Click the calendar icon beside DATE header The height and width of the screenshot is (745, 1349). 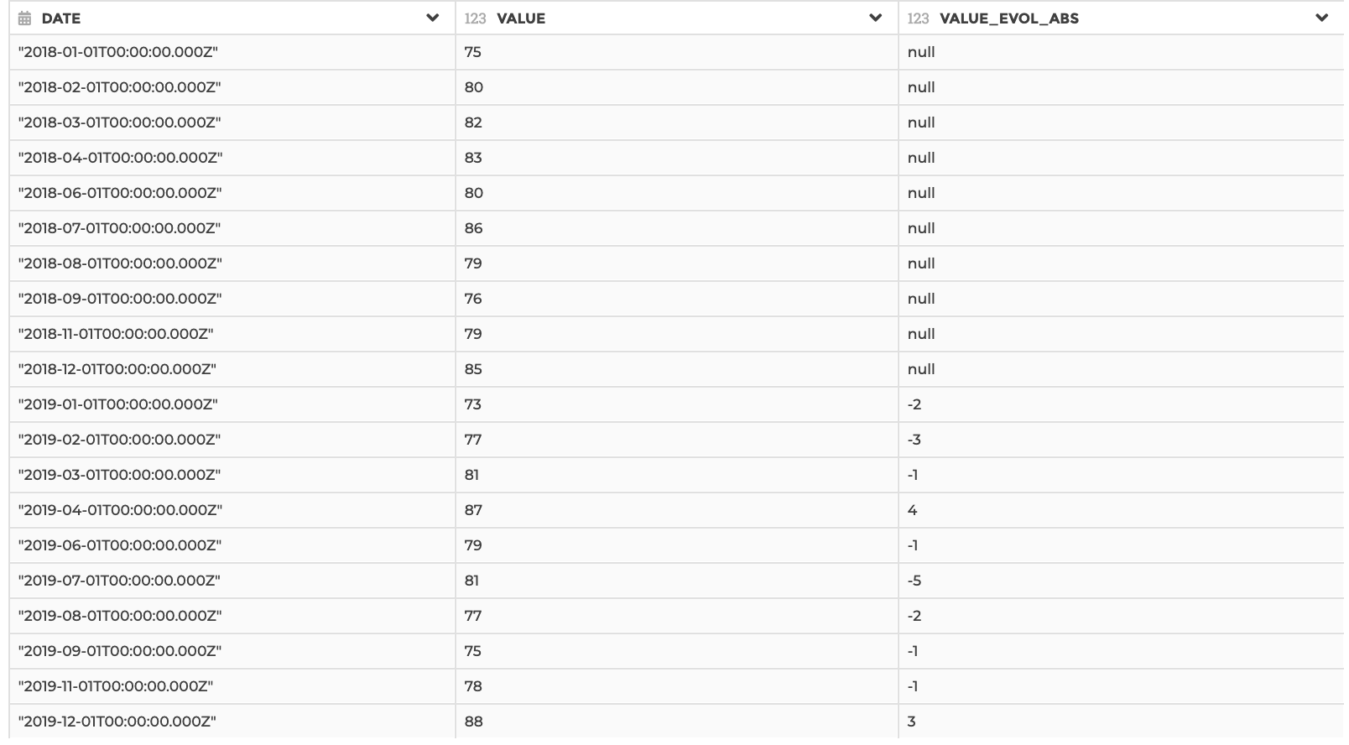pyautogui.click(x=24, y=18)
